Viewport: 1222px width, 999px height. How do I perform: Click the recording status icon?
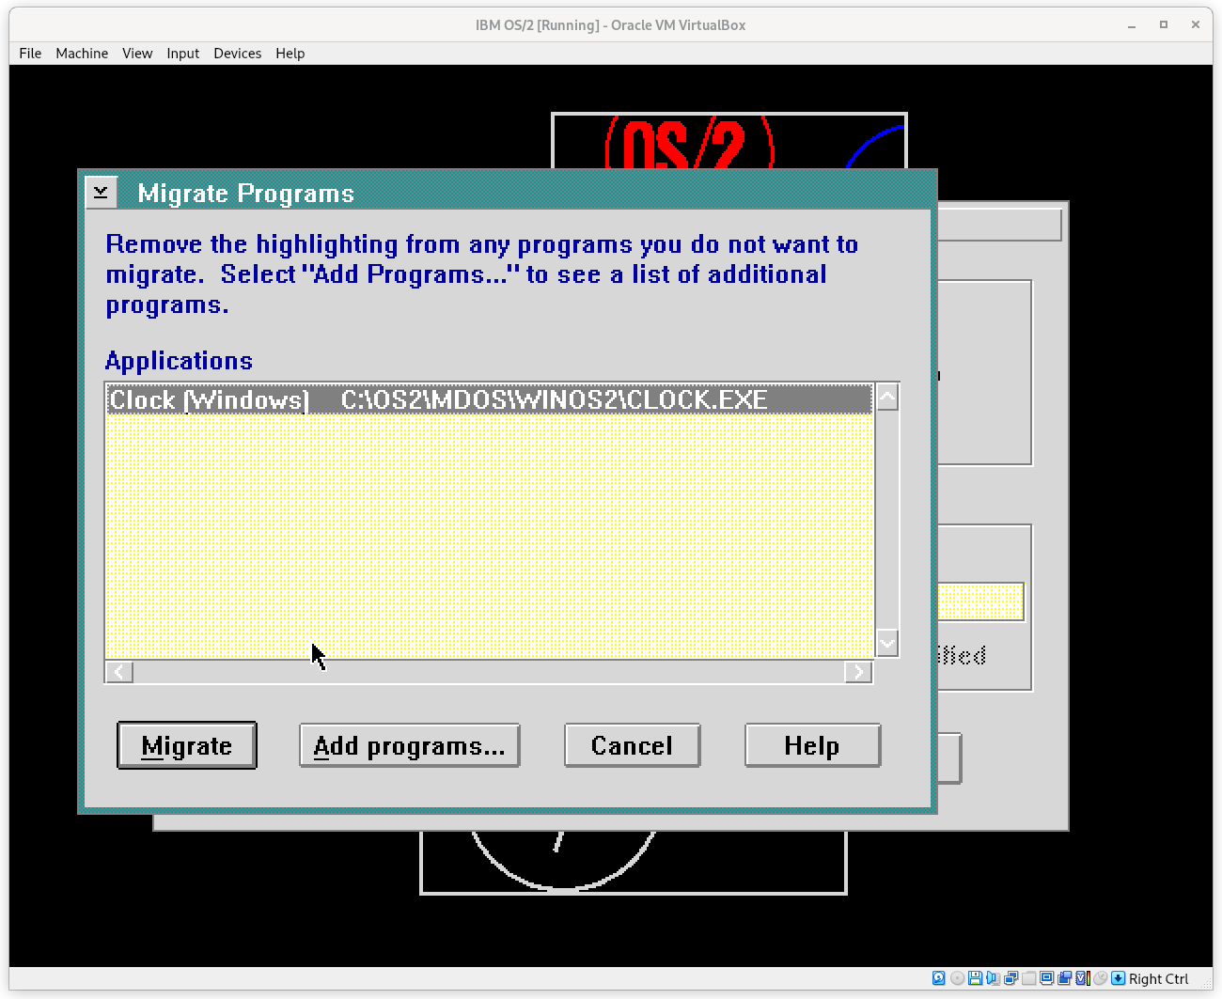click(1064, 978)
